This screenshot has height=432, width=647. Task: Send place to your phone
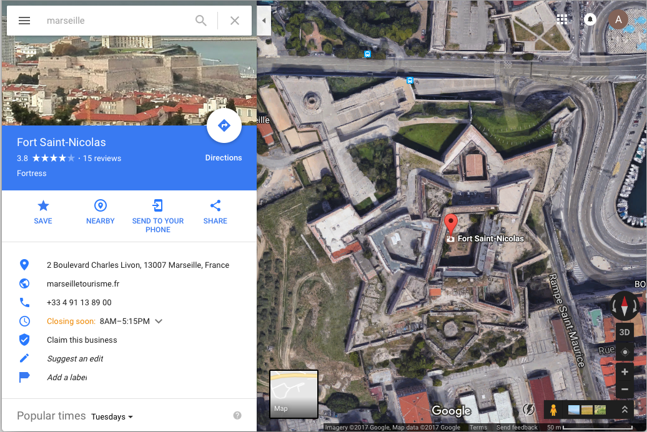click(157, 216)
